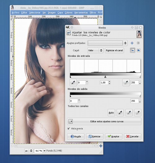Screen dimensions: 155x163
Task: Click image thumbnail in Niveles header
Action: [139, 34]
